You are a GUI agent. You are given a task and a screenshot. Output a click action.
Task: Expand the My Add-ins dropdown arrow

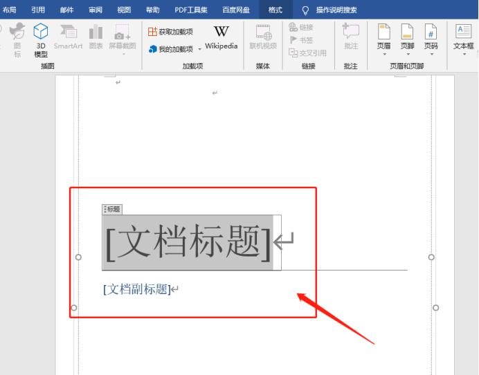tap(199, 49)
